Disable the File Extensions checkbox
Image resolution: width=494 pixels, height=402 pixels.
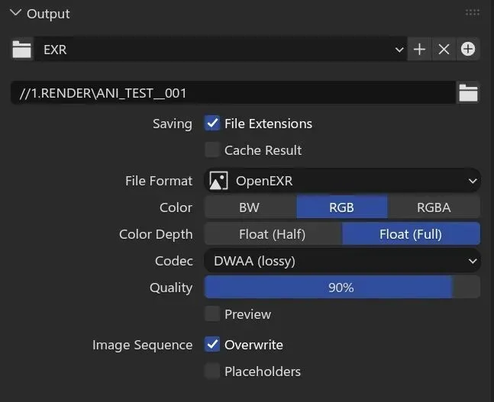pos(212,124)
